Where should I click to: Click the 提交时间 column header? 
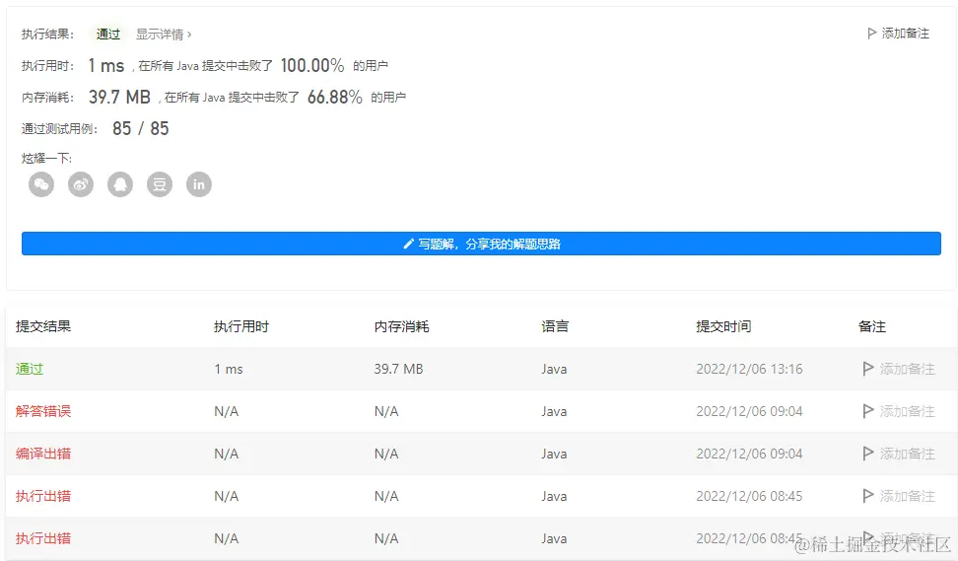[723, 326]
